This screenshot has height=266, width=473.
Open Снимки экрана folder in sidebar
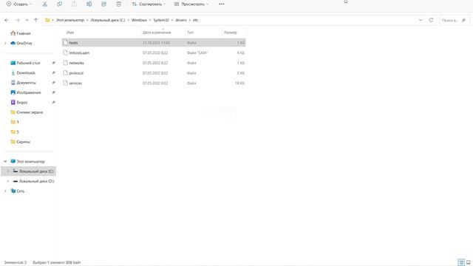[27, 112]
